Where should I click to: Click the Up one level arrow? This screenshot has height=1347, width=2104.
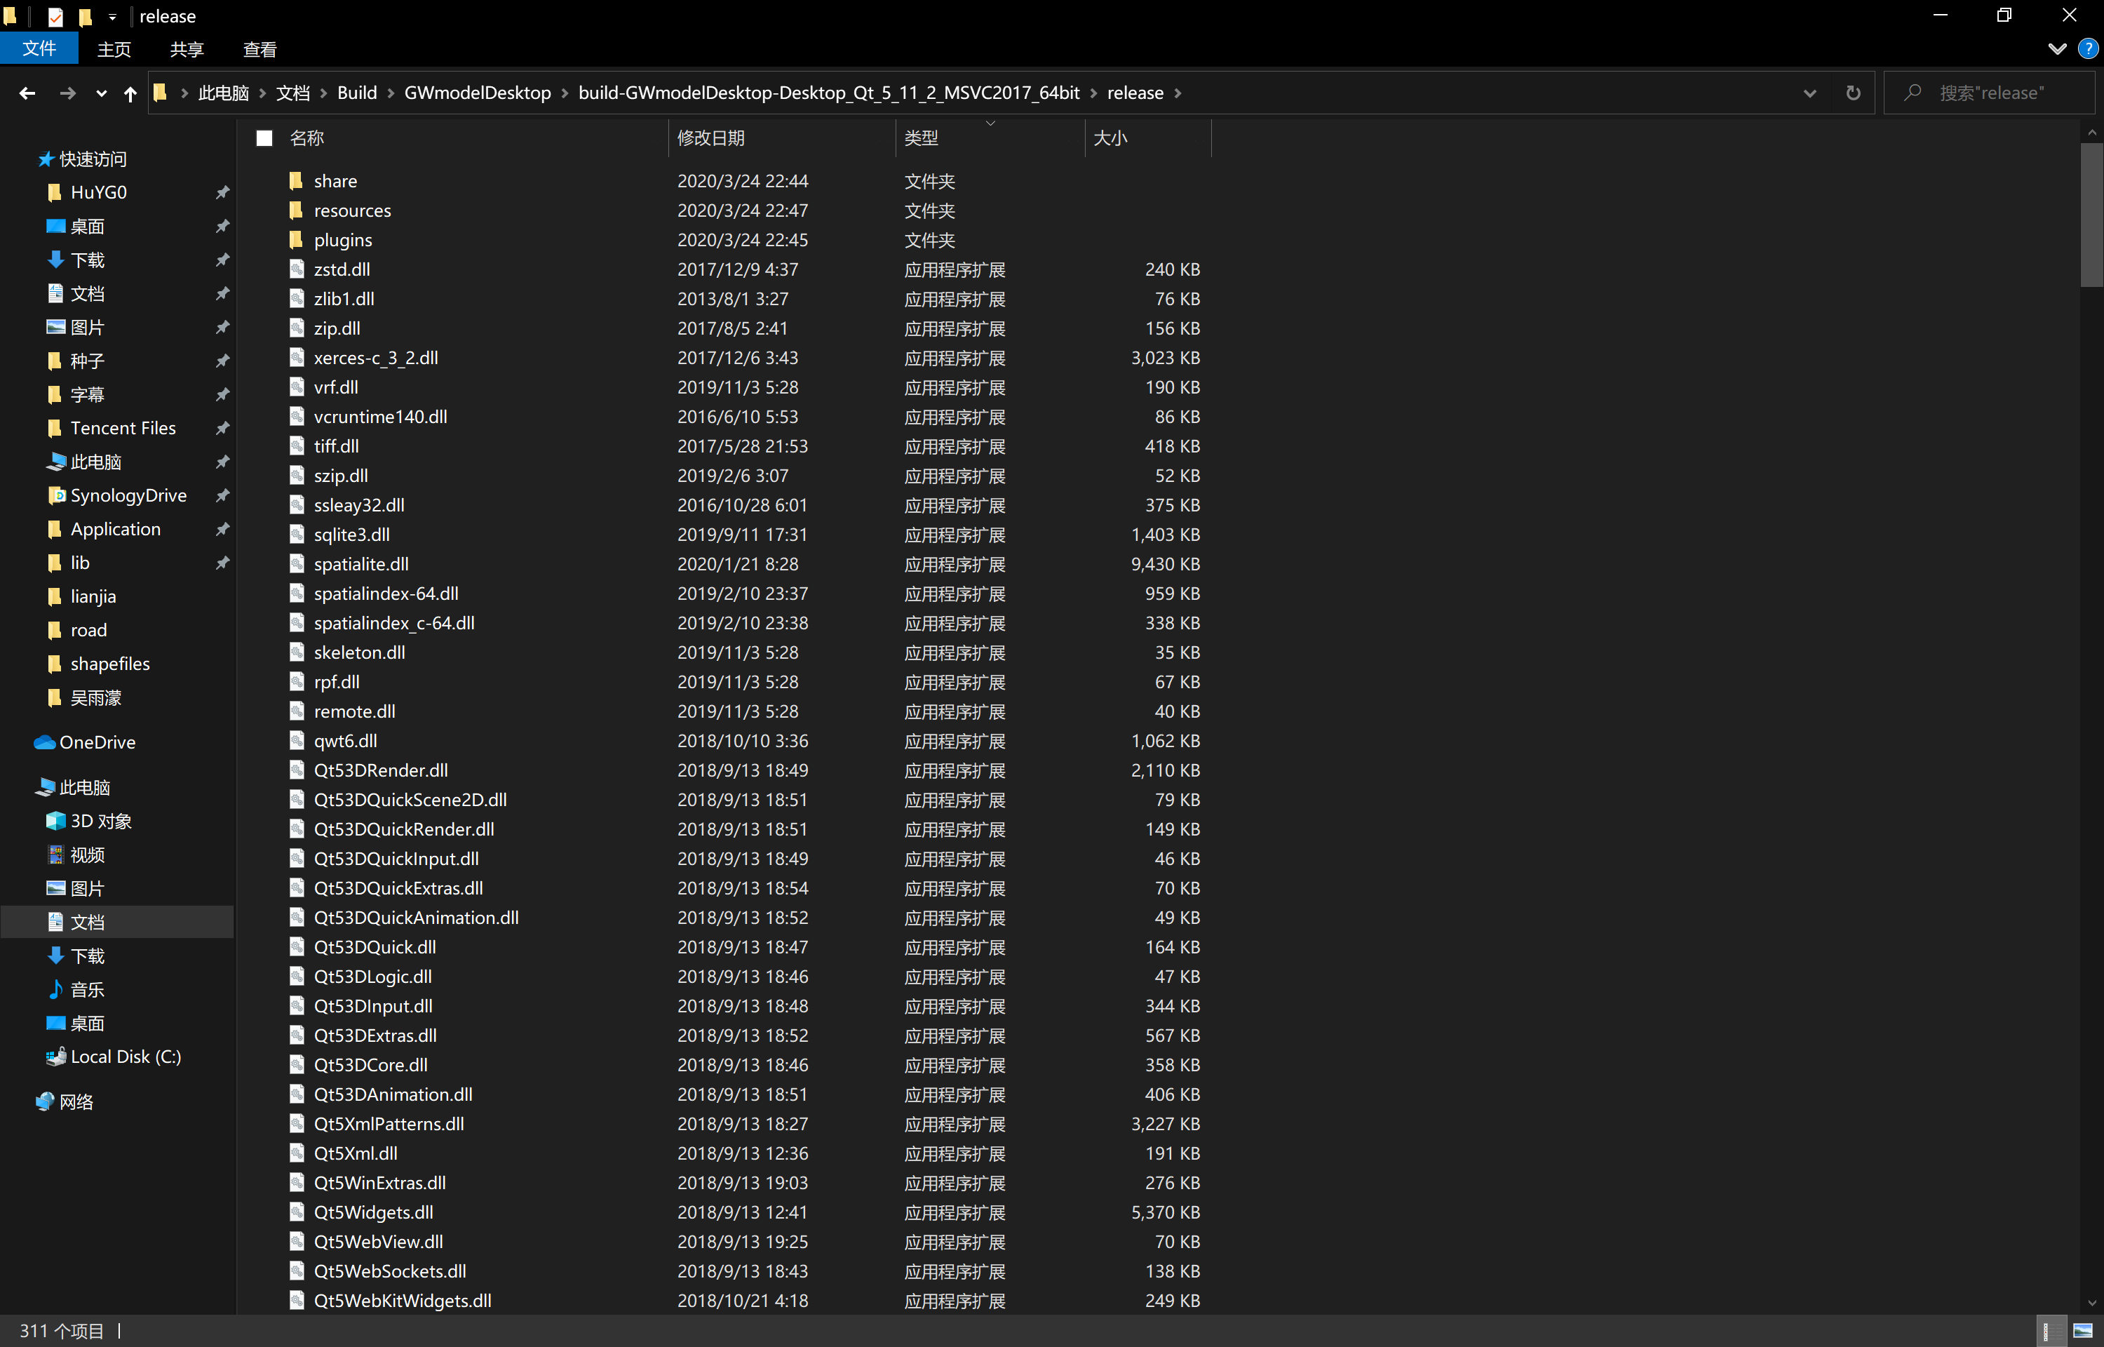130,93
